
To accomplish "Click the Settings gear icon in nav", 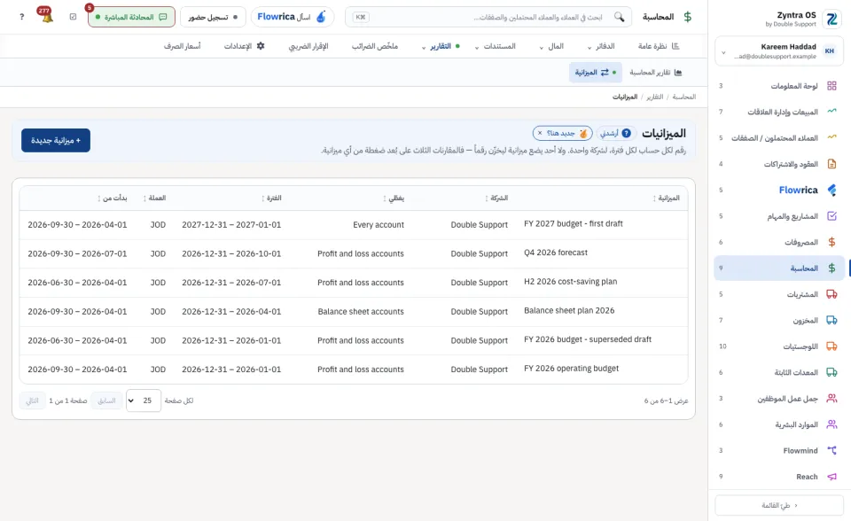I will point(261,46).
